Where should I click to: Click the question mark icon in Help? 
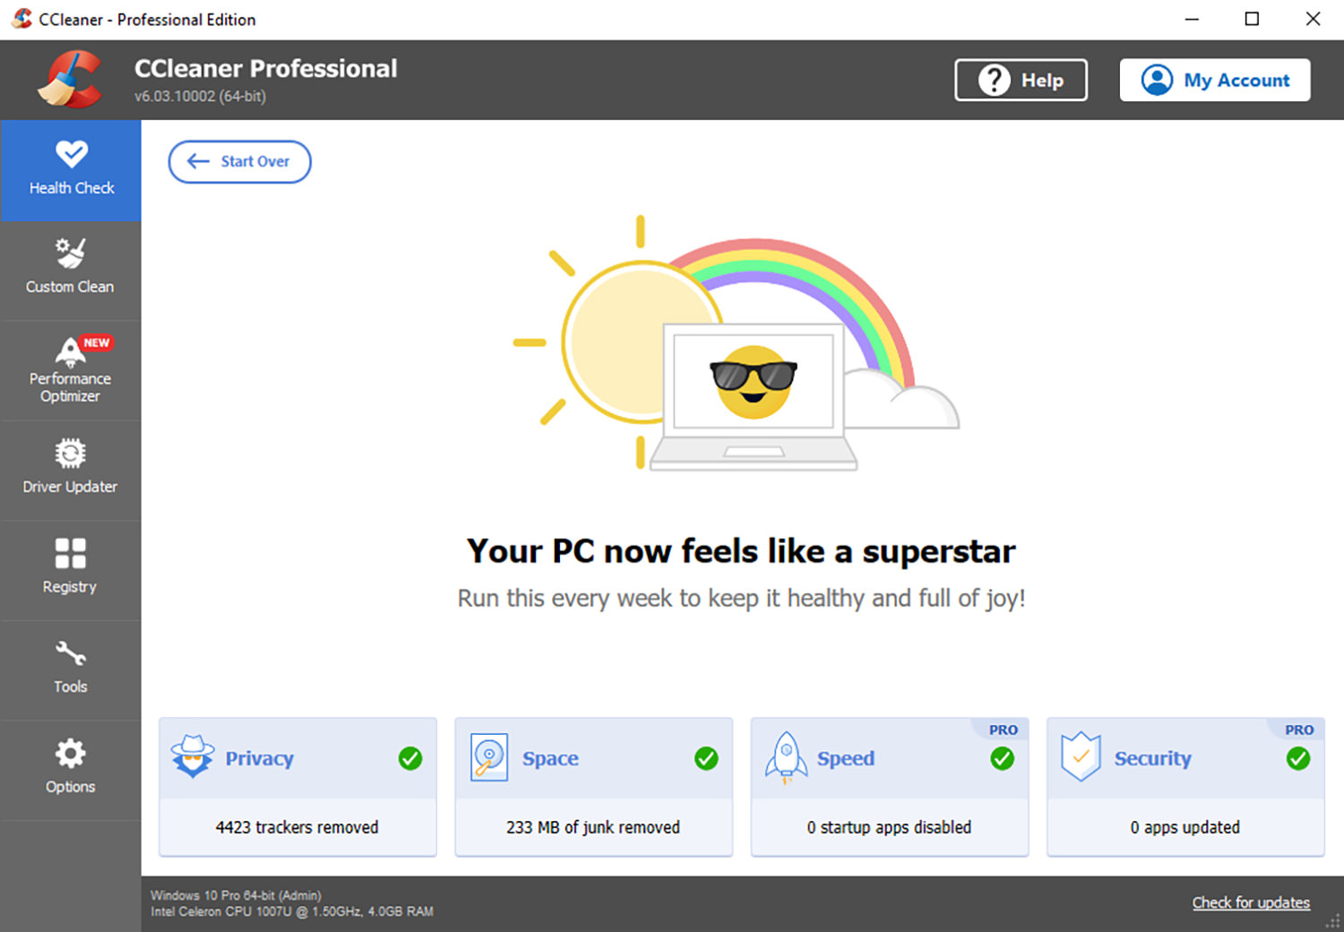pos(995,80)
